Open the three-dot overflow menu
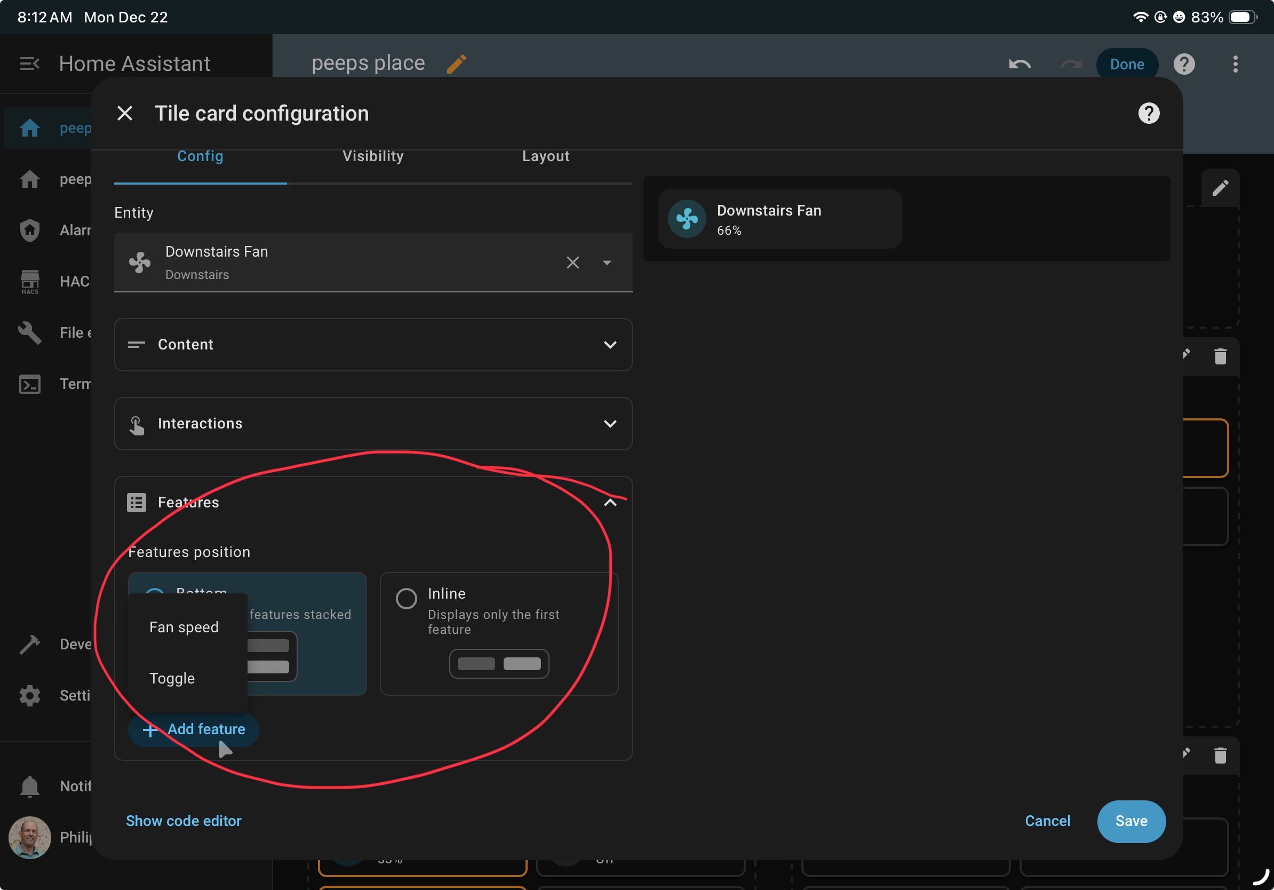The width and height of the screenshot is (1274, 890). 1235,65
